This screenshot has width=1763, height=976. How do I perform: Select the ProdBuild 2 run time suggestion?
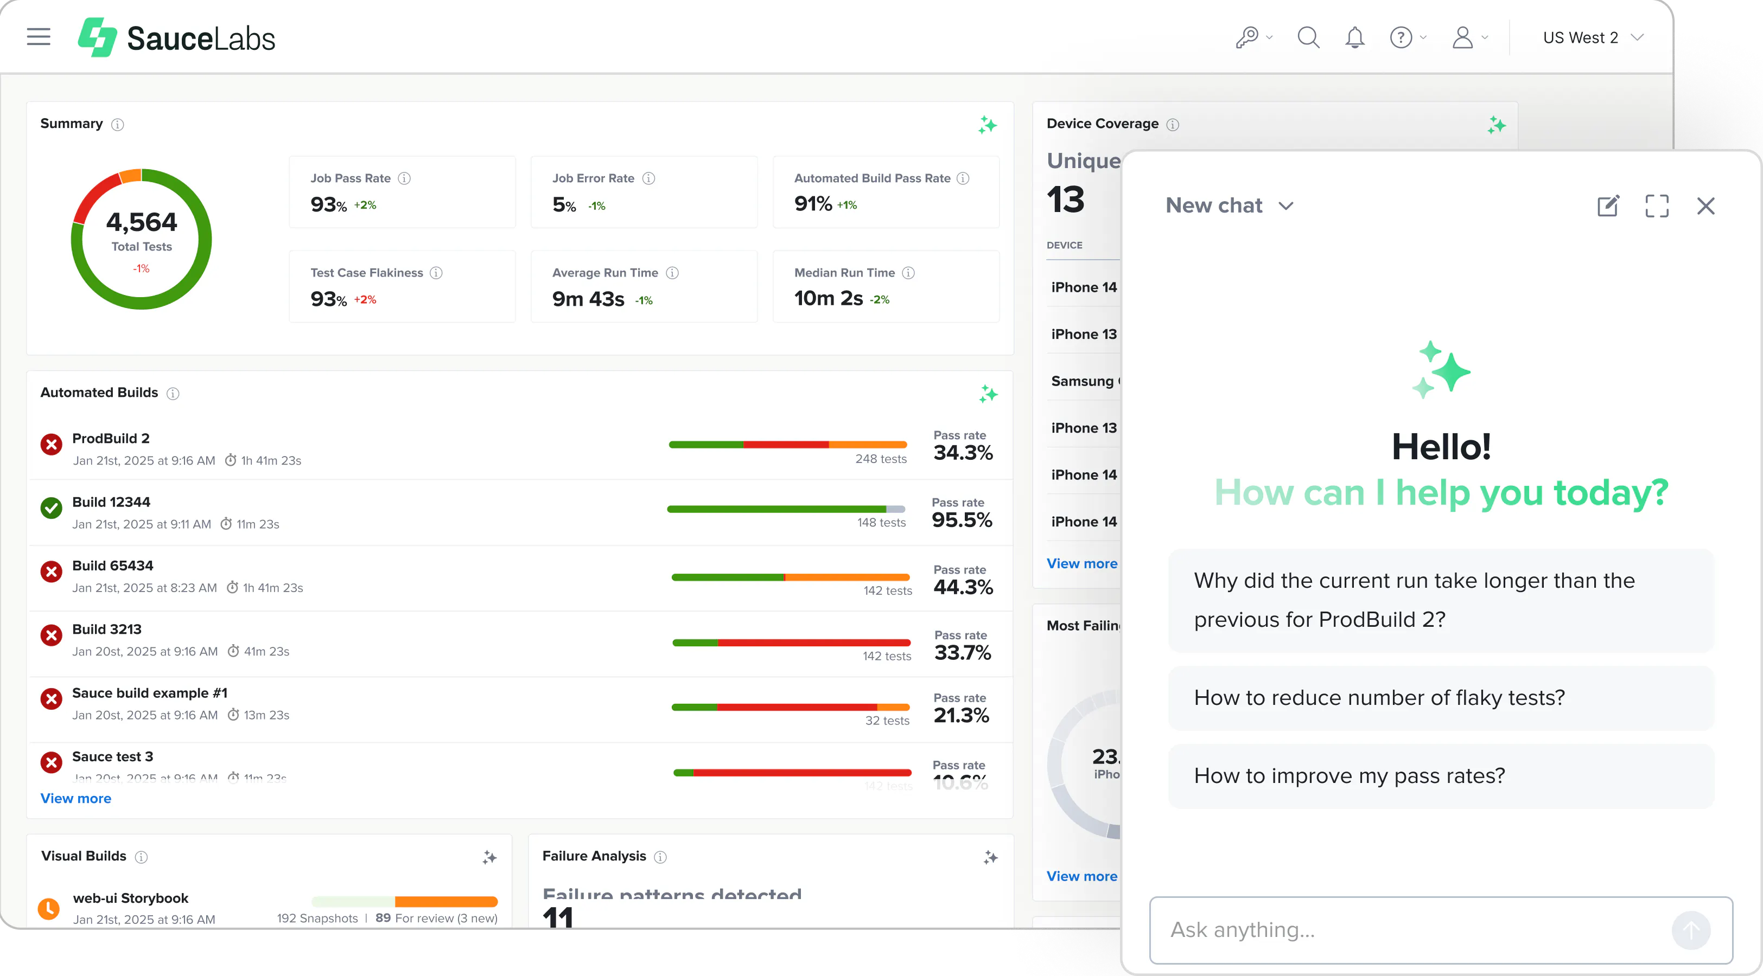click(1441, 600)
